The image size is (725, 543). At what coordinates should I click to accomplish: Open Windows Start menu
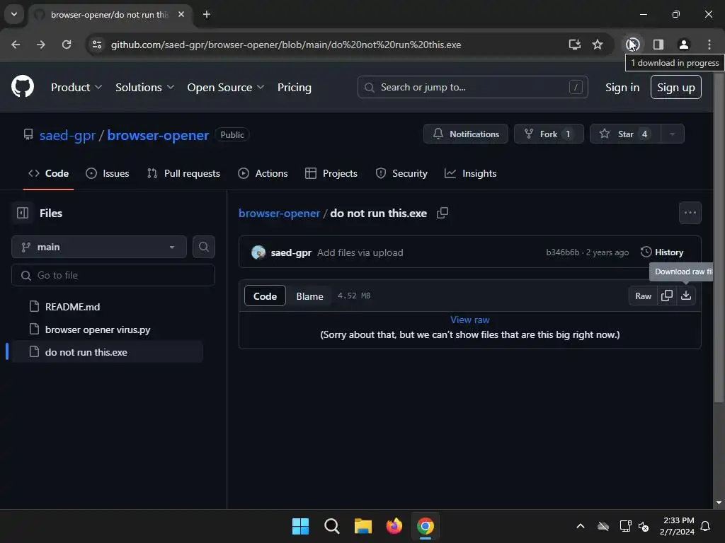click(300, 526)
